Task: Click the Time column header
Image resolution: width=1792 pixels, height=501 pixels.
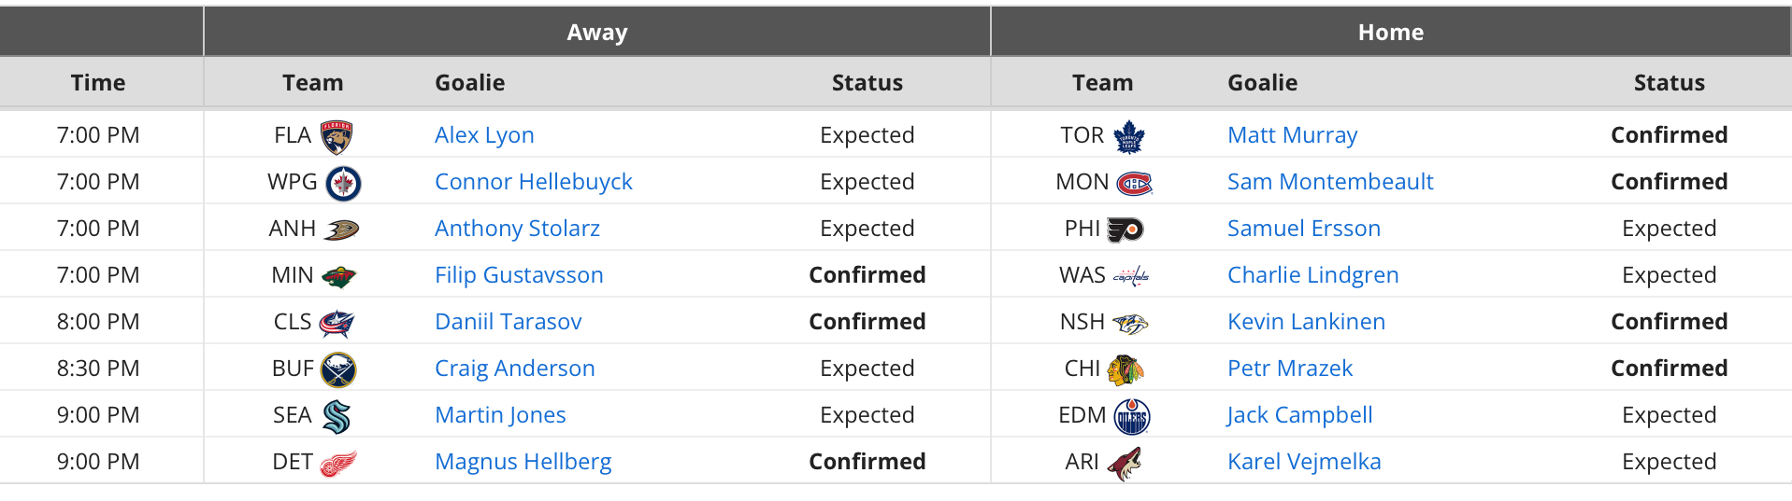Action: pyautogui.click(x=98, y=83)
